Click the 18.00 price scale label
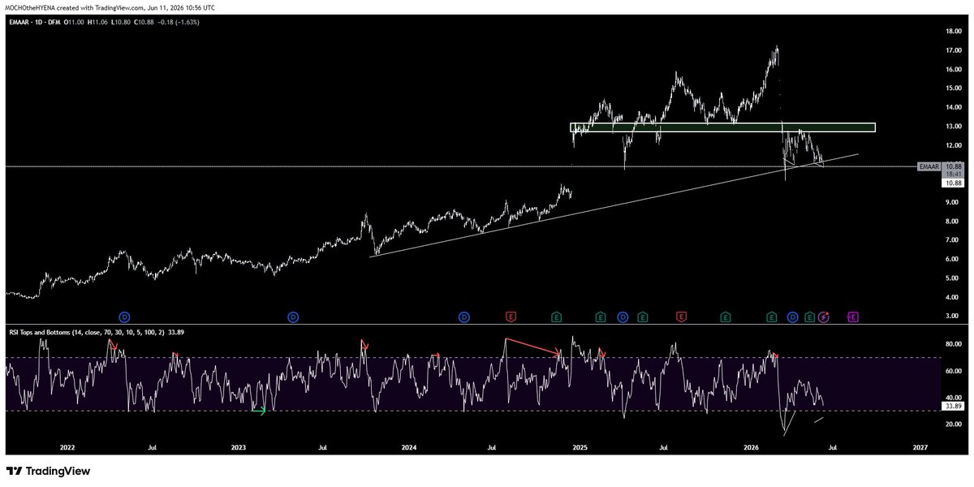 [952, 32]
